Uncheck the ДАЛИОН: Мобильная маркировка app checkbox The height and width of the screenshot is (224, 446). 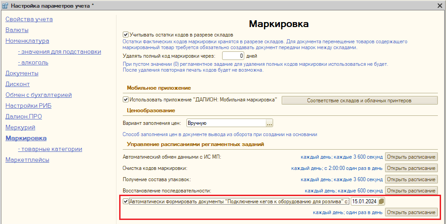(125, 100)
